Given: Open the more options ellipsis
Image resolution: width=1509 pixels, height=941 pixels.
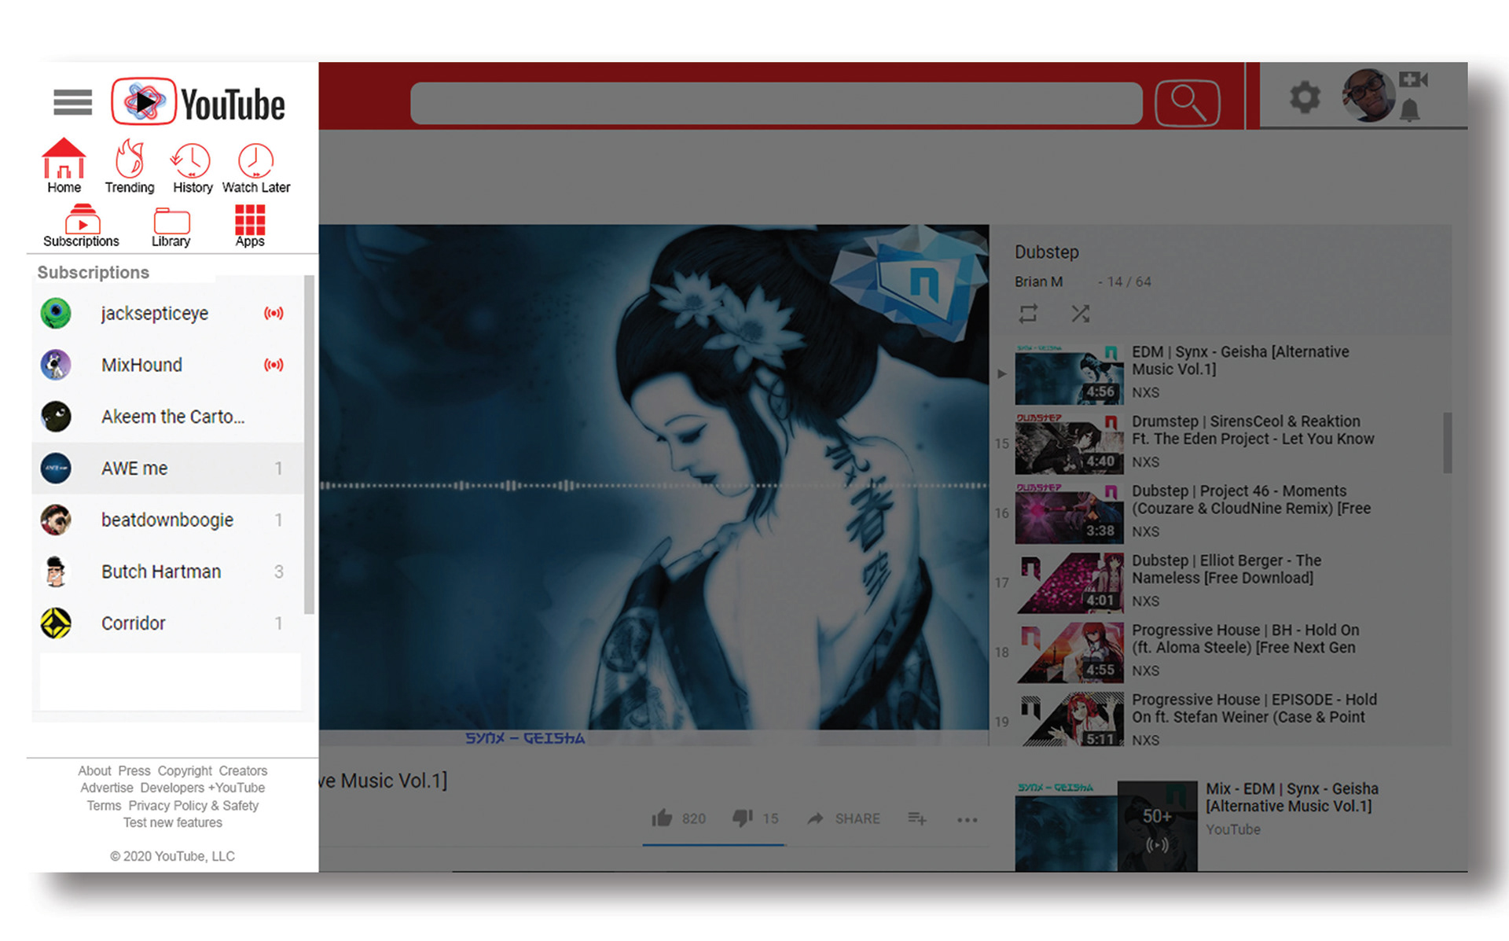Looking at the screenshot, I should [x=967, y=820].
